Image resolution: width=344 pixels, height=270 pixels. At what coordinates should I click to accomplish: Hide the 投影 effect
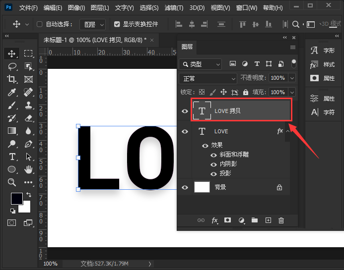[x=213, y=174]
